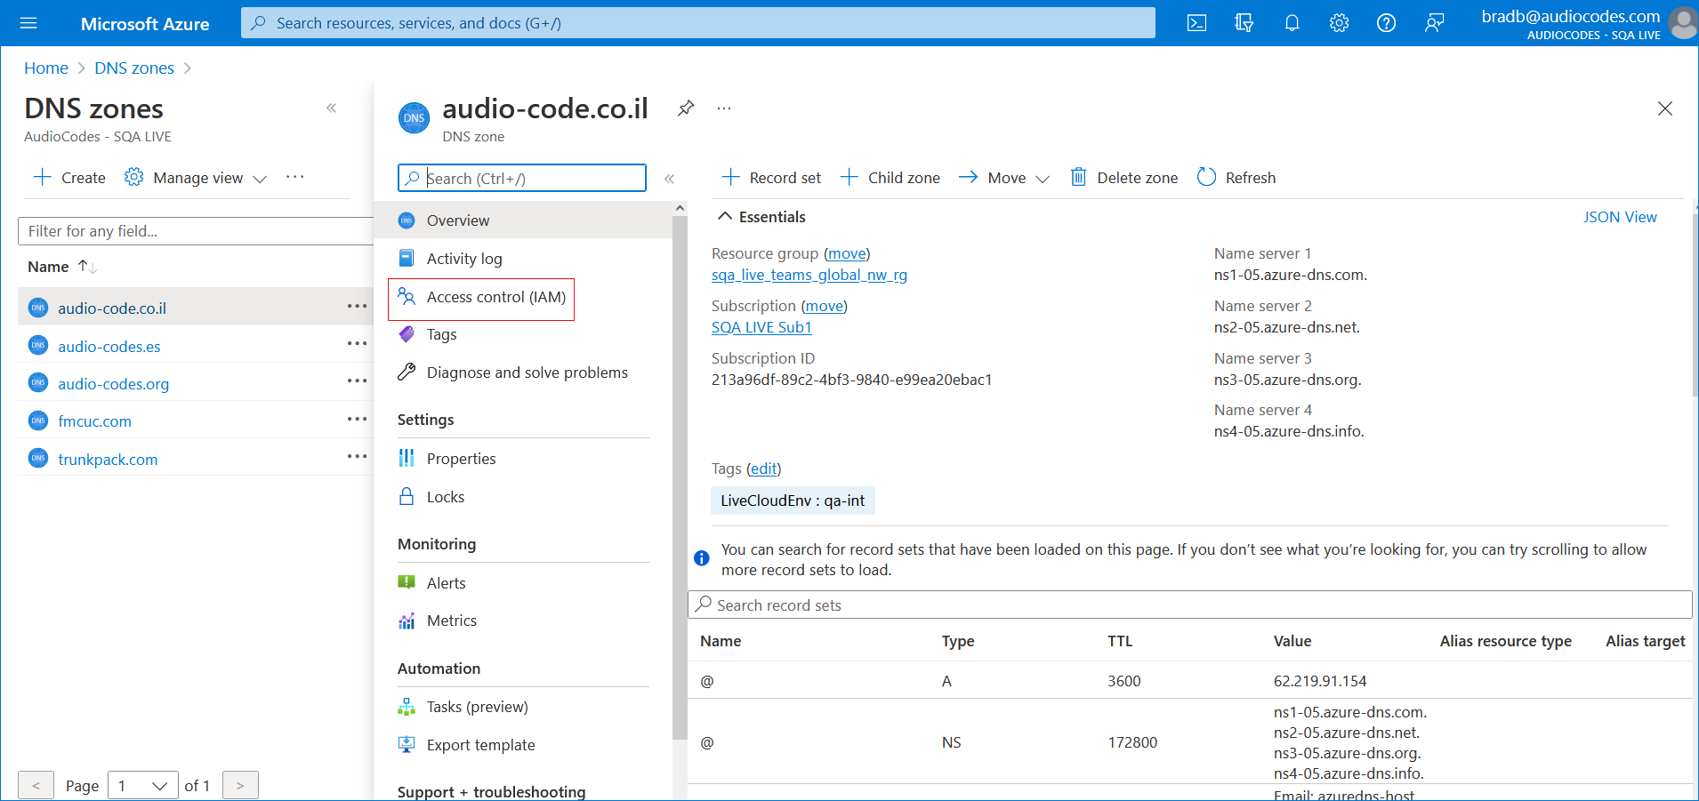Open the Azure portal hamburger menu
The width and height of the screenshot is (1699, 801).
click(x=28, y=23)
